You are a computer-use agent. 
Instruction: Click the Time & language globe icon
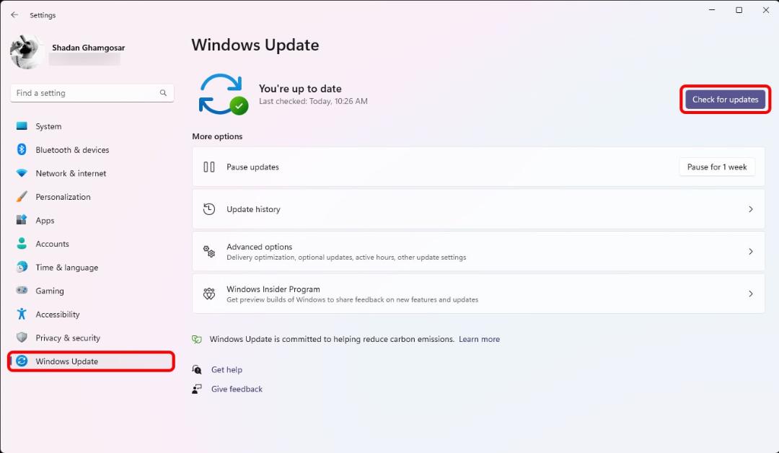(x=22, y=267)
